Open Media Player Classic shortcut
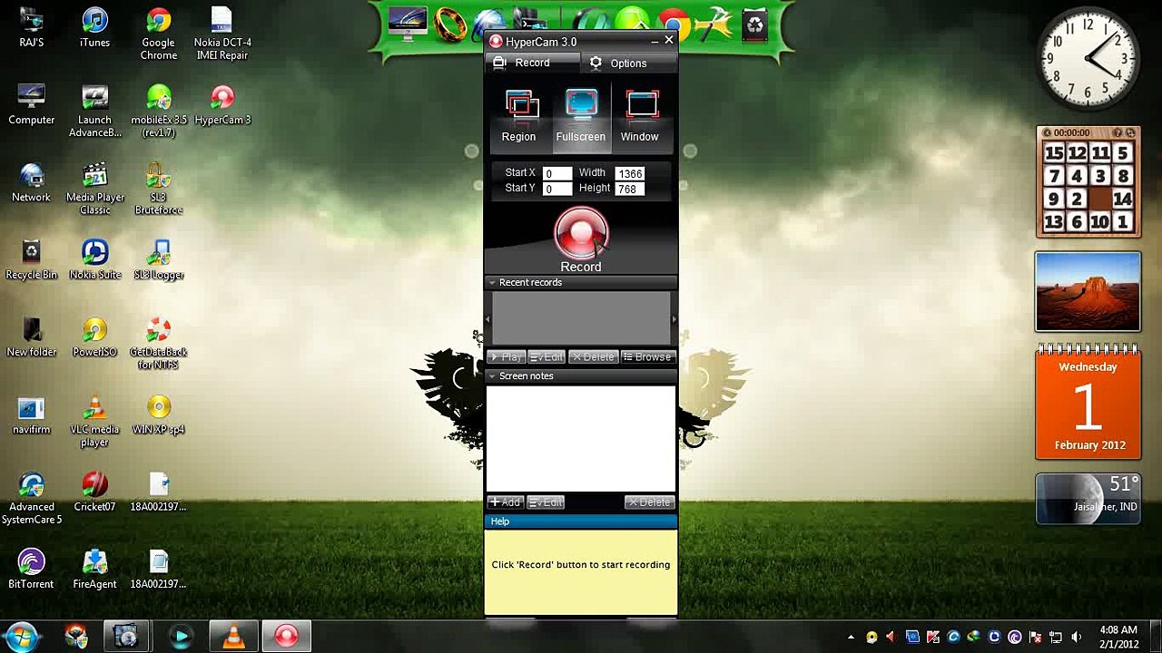1162x653 pixels. click(94, 189)
